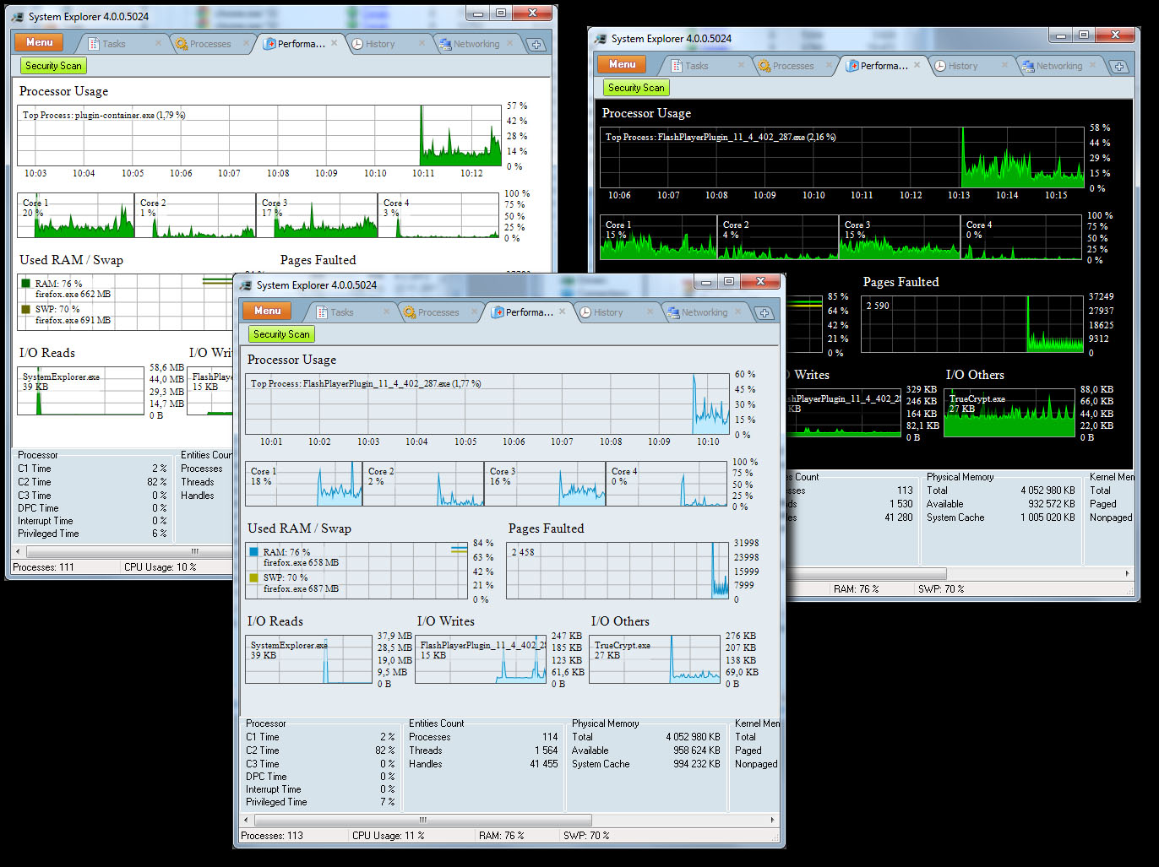The height and width of the screenshot is (867, 1159).
Task: Click right arrow of front window's horizontal scrollbar
Action: point(772,820)
